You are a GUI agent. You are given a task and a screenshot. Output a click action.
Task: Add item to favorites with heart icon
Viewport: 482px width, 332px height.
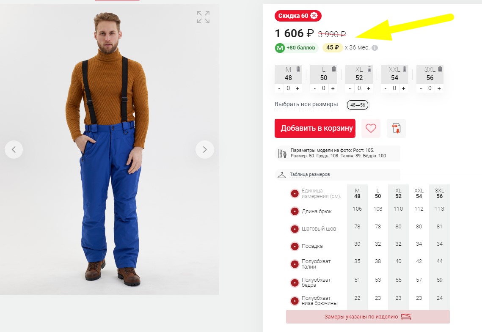click(x=371, y=128)
